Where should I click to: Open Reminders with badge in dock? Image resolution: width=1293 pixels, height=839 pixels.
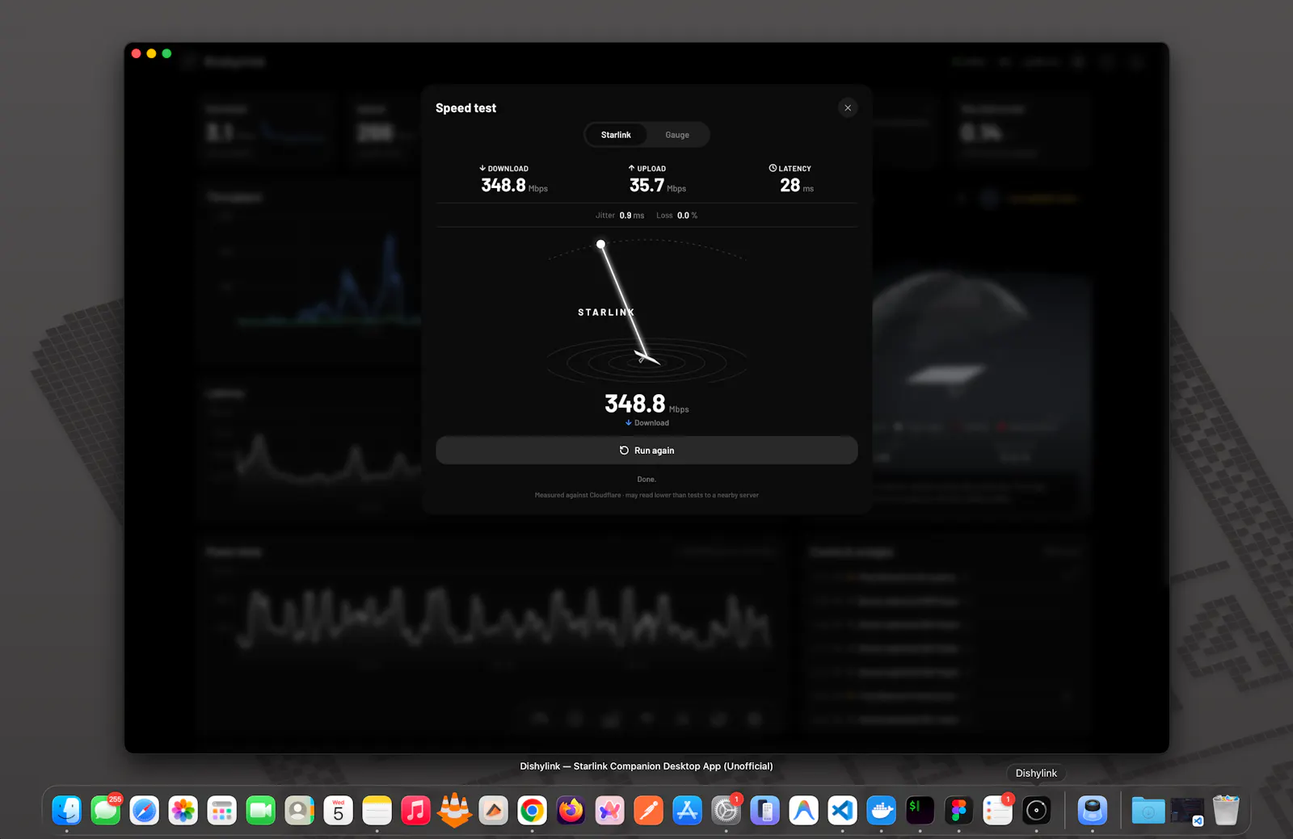pos(998,811)
